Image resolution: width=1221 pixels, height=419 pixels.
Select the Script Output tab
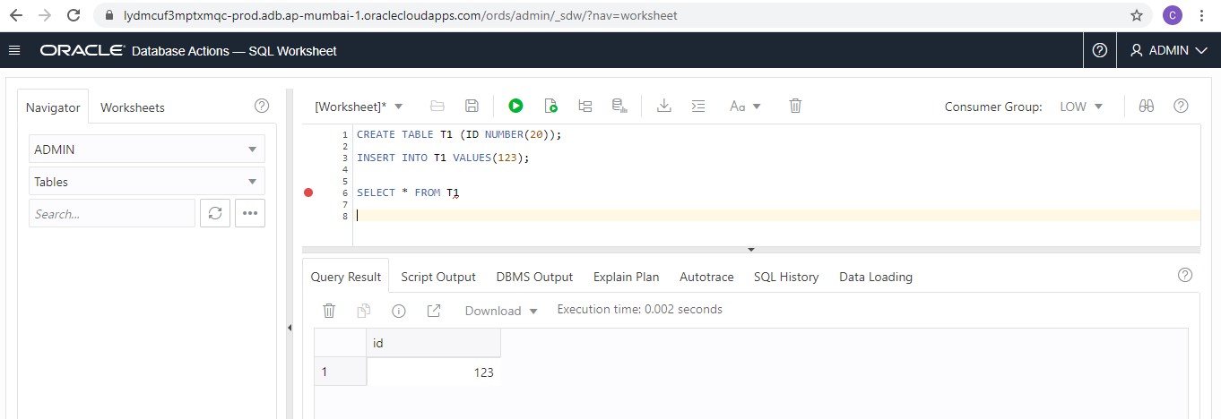coord(438,277)
